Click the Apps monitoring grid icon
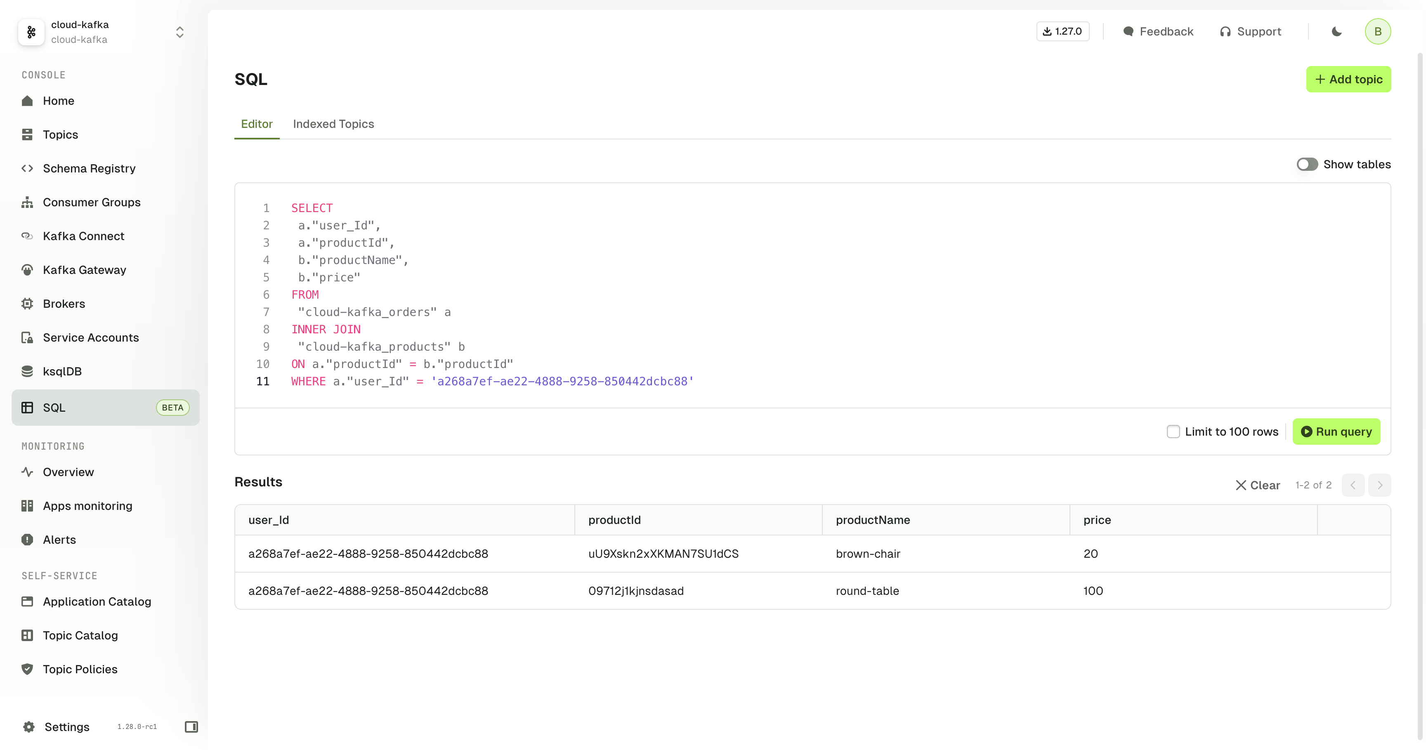The height and width of the screenshot is (750, 1426). click(27, 505)
